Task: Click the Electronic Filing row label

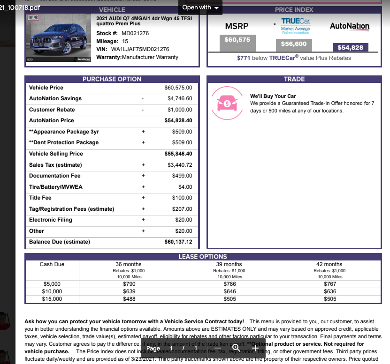Action: tap(51, 220)
